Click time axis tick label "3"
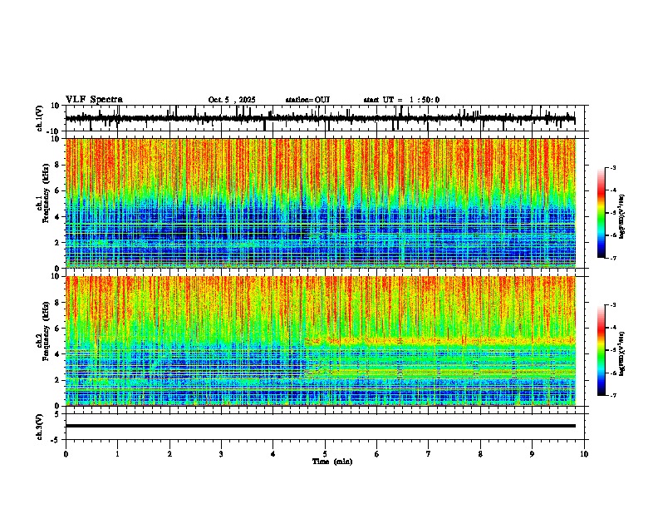 (221, 454)
